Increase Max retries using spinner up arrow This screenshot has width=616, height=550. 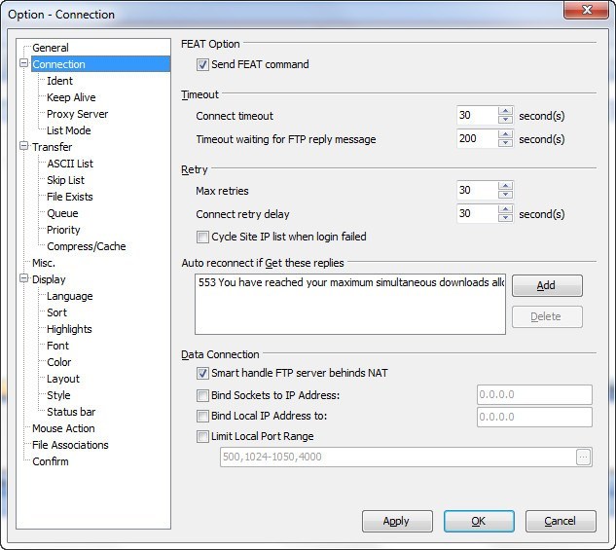505,185
